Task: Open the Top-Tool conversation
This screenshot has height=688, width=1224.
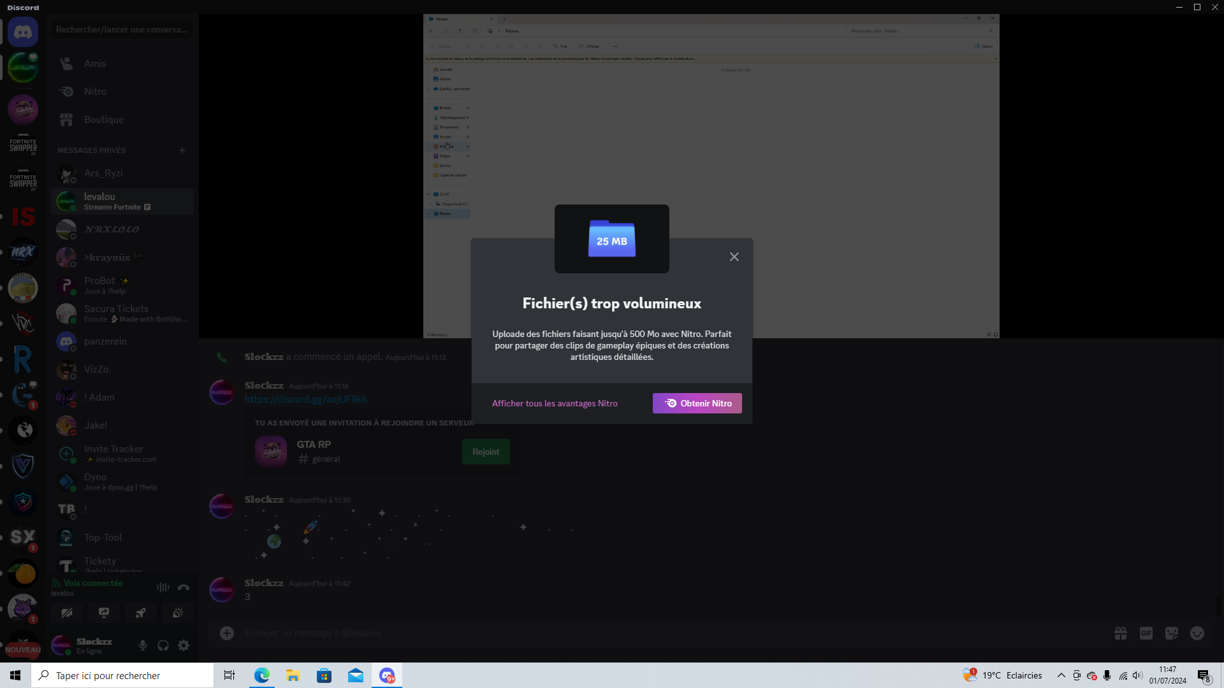Action: [x=122, y=538]
